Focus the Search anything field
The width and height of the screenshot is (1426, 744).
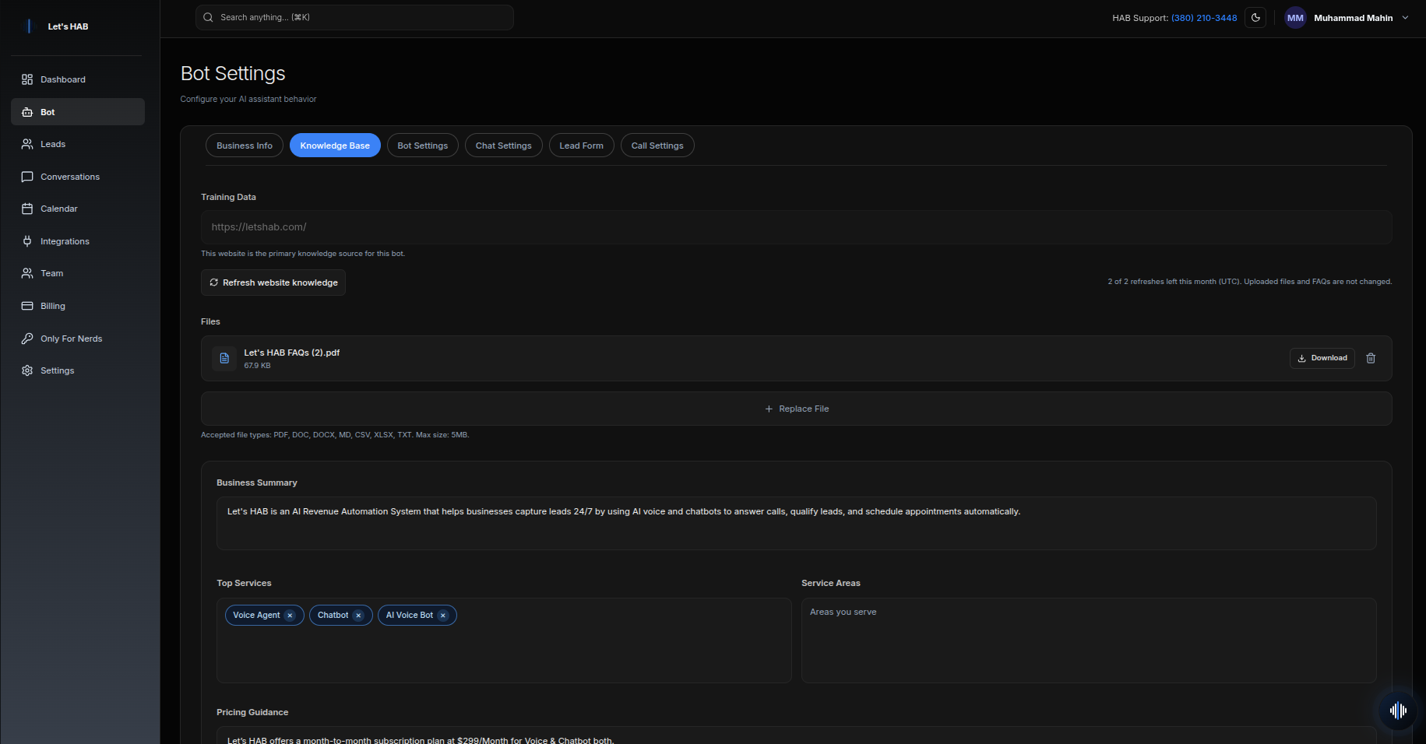[x=354, y=17]
